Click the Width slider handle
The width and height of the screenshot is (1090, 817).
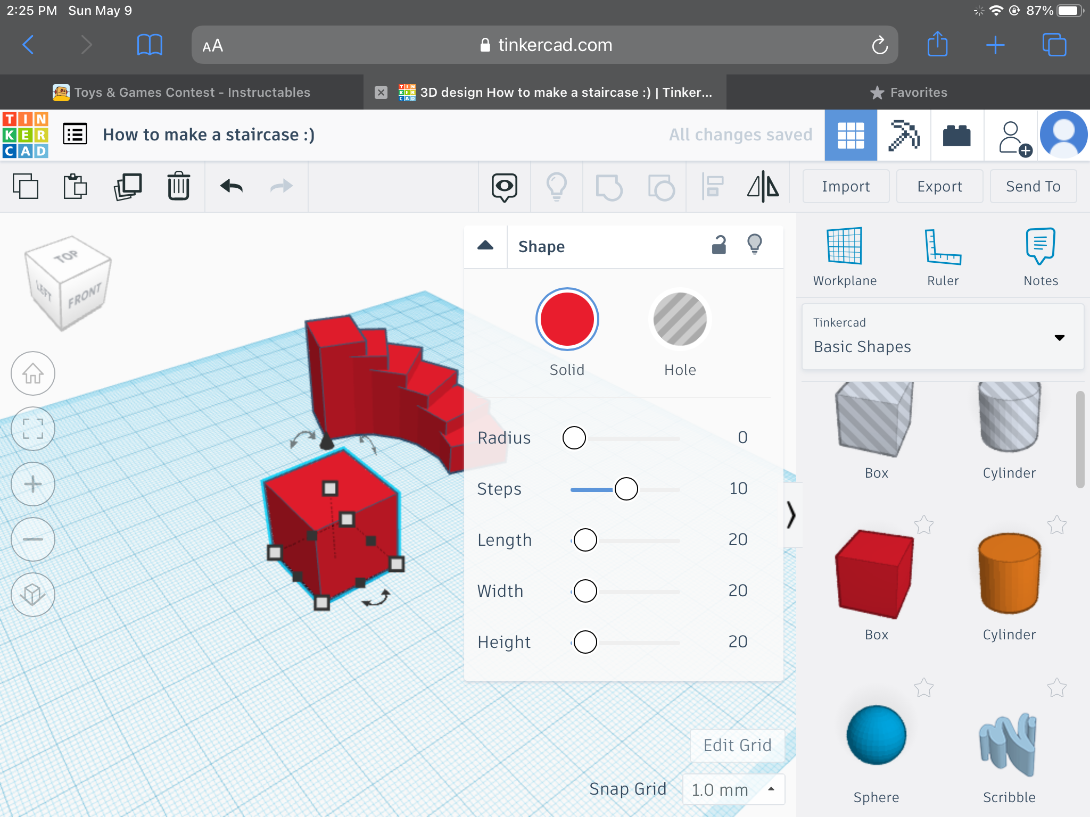(585, 591)
